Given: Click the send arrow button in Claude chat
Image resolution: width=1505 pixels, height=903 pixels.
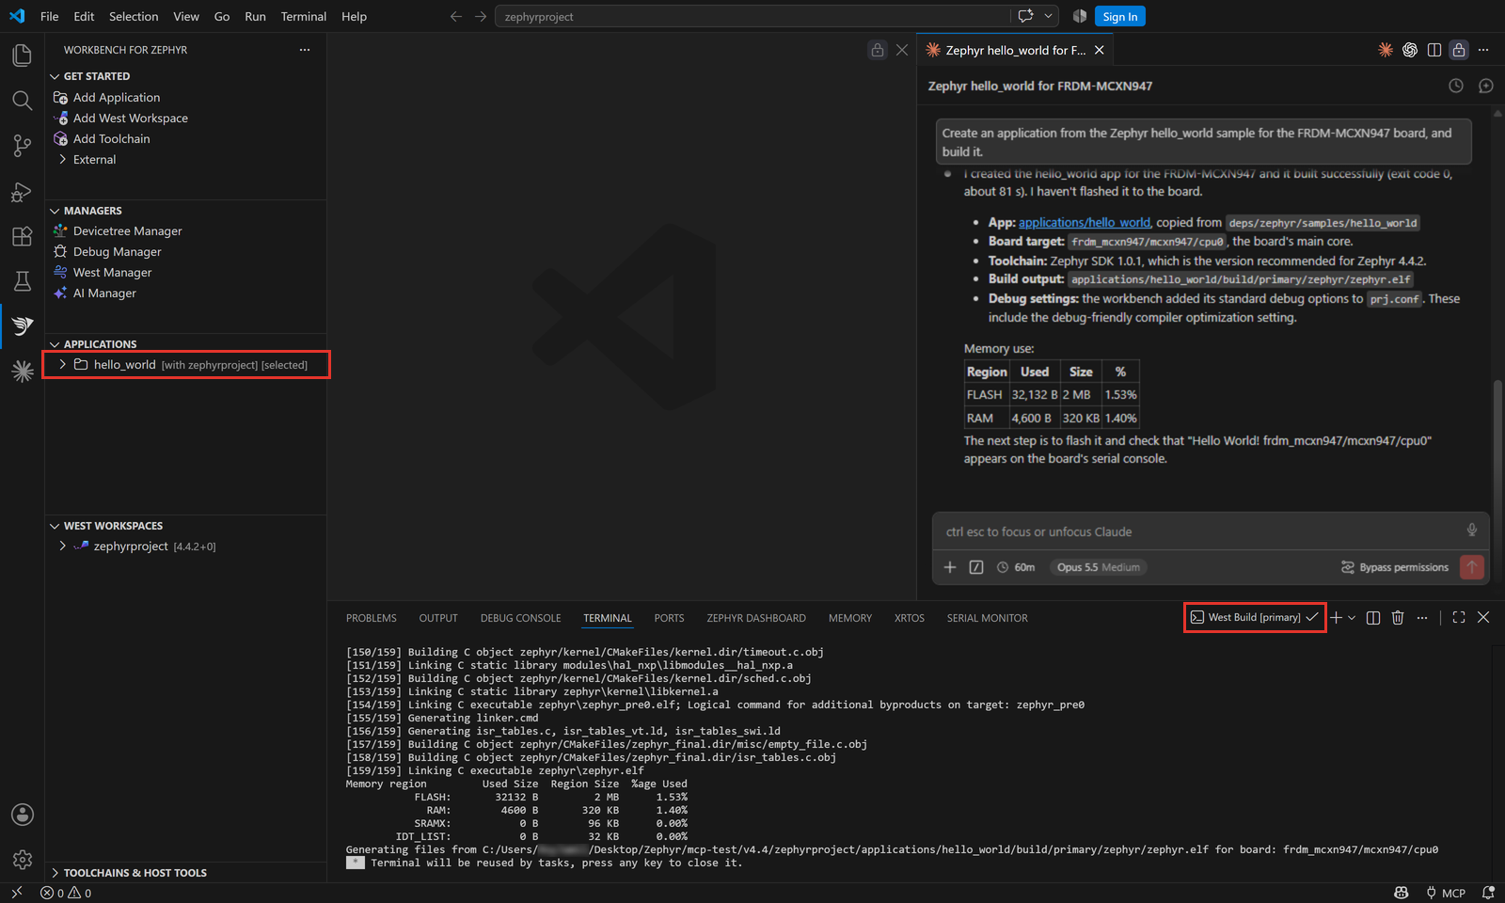Looking at the screenshot, I should (1472, 567).
